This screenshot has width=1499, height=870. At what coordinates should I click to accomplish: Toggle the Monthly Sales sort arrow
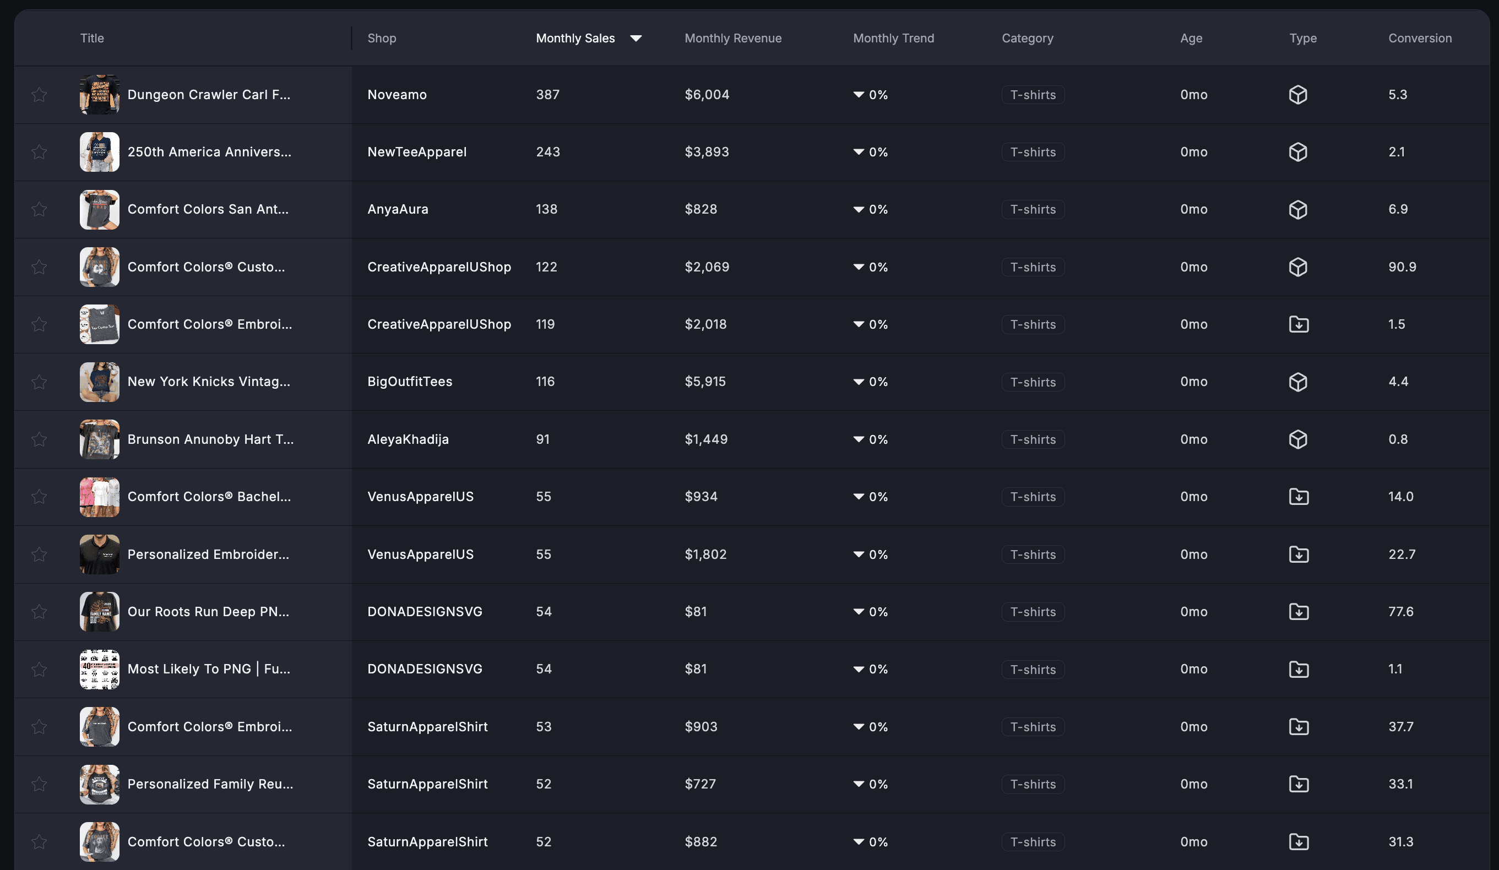pyautogui.click(x=636, y=38)
